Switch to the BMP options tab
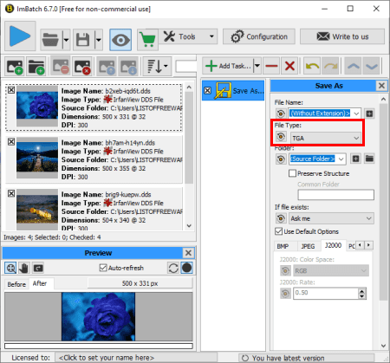The width and height of the screenshot is (390, 363). pos(283,246)
